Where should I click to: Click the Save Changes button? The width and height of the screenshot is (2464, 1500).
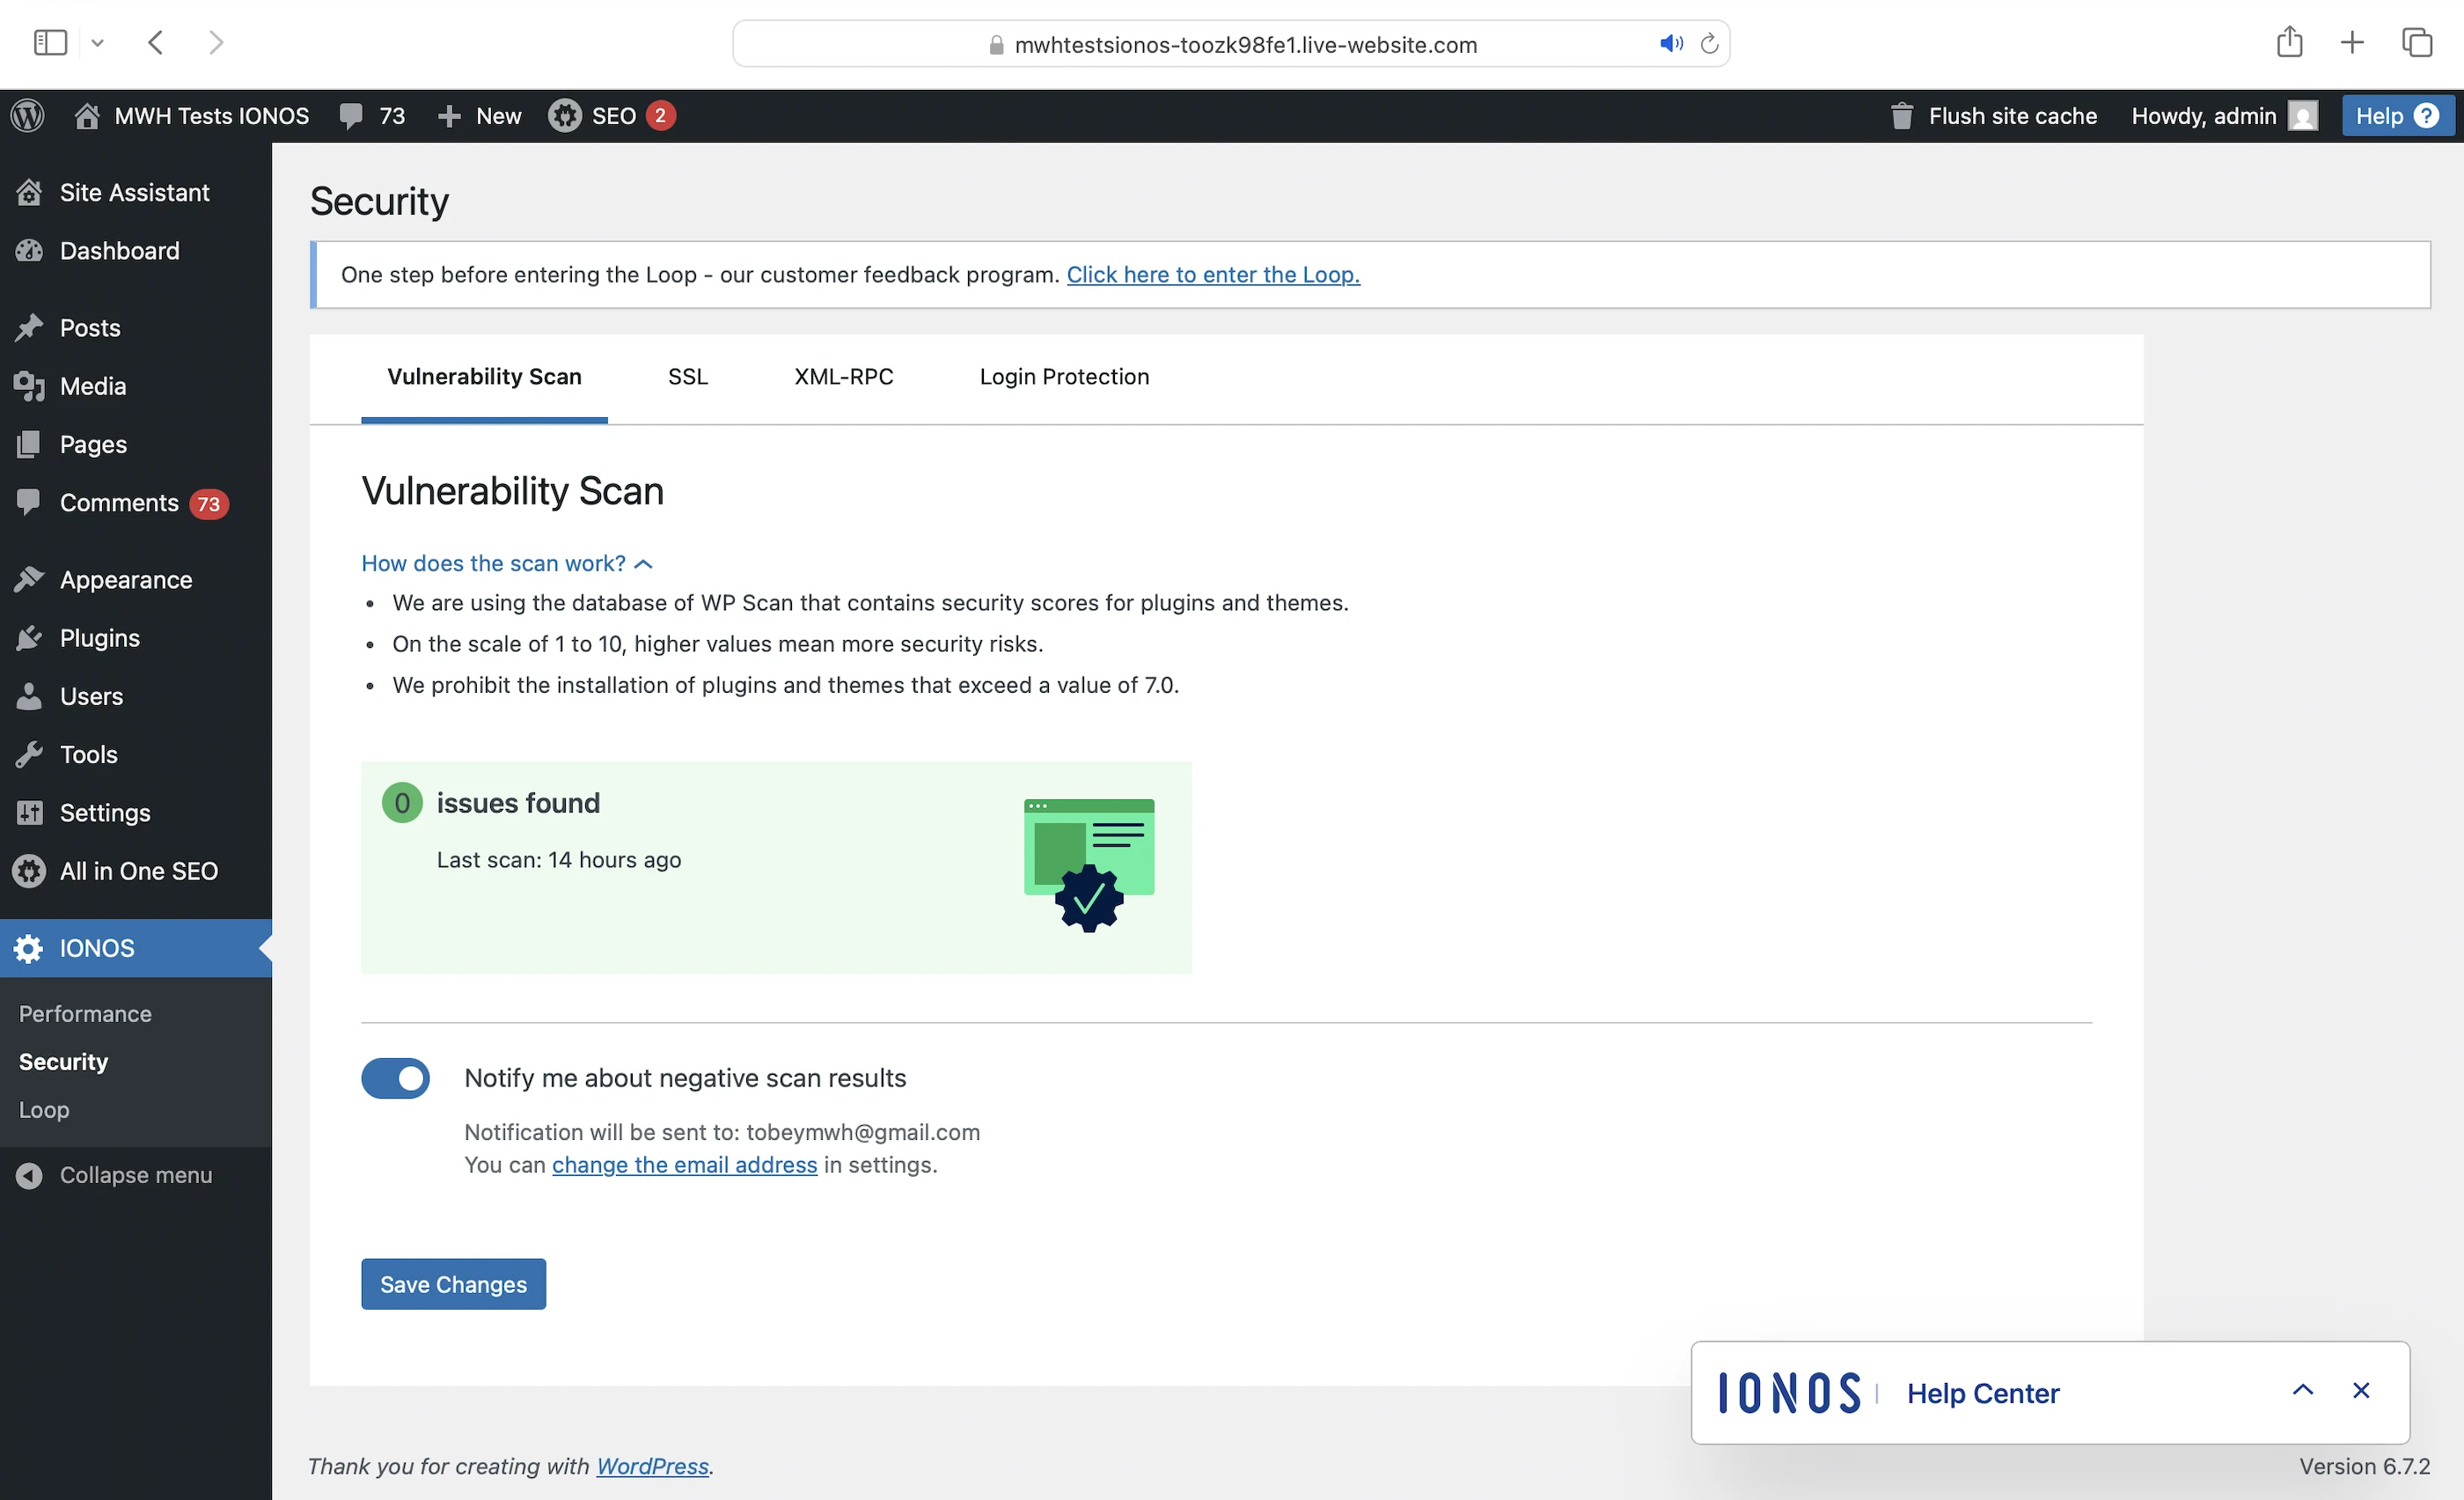(x=453, y=1284)
